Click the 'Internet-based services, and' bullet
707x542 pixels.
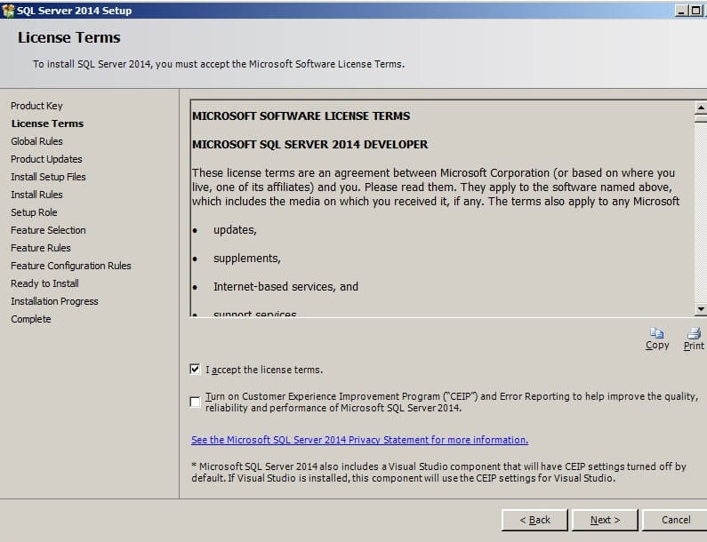coord(285,286)
